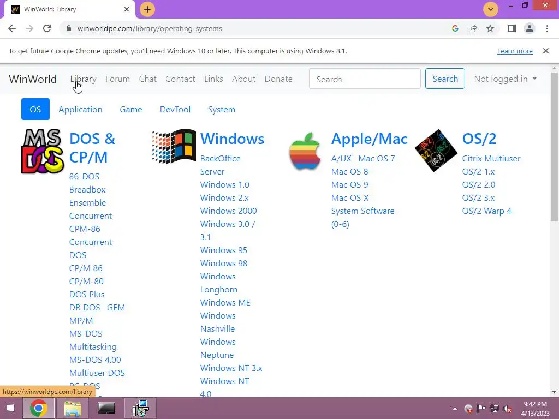
Task: Open the Links nav item
Action: click(213, 79)
